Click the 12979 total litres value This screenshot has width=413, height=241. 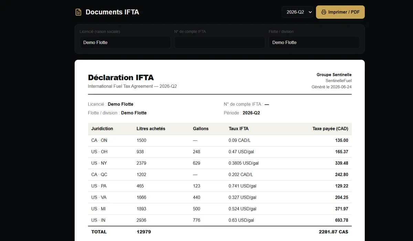(x=144, y=232)
